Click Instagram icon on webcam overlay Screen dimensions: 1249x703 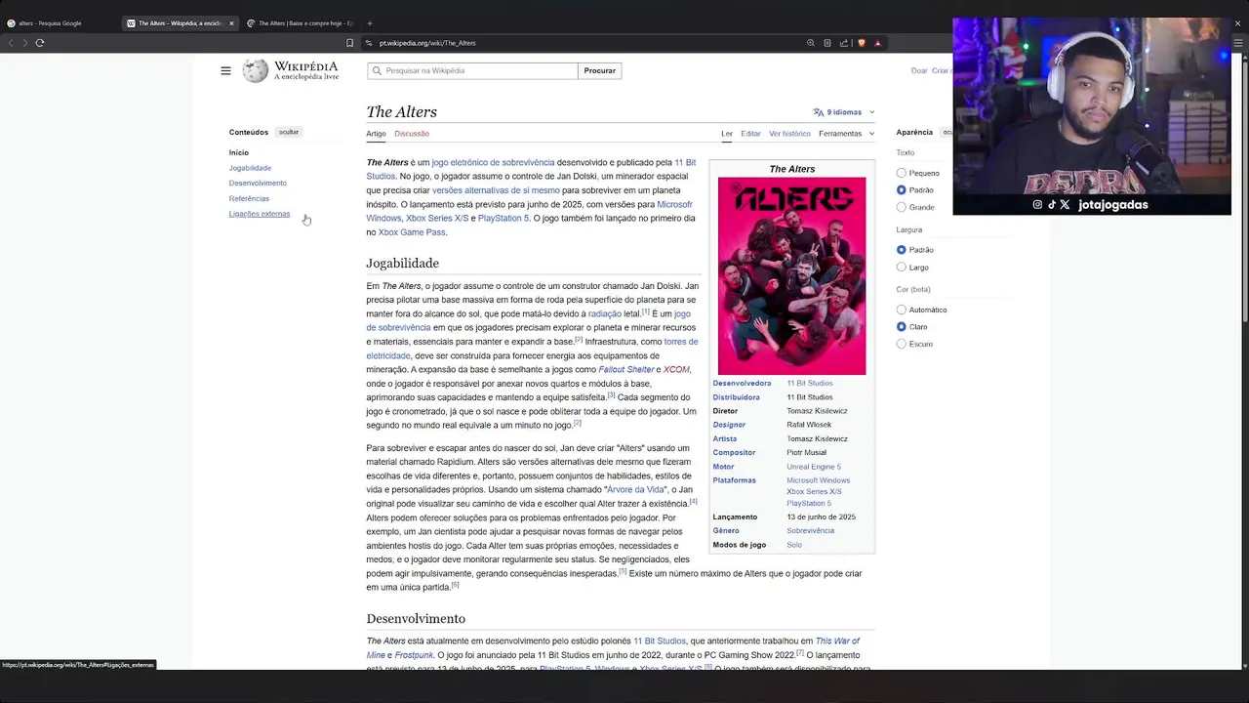click(x=1037, y=205)
